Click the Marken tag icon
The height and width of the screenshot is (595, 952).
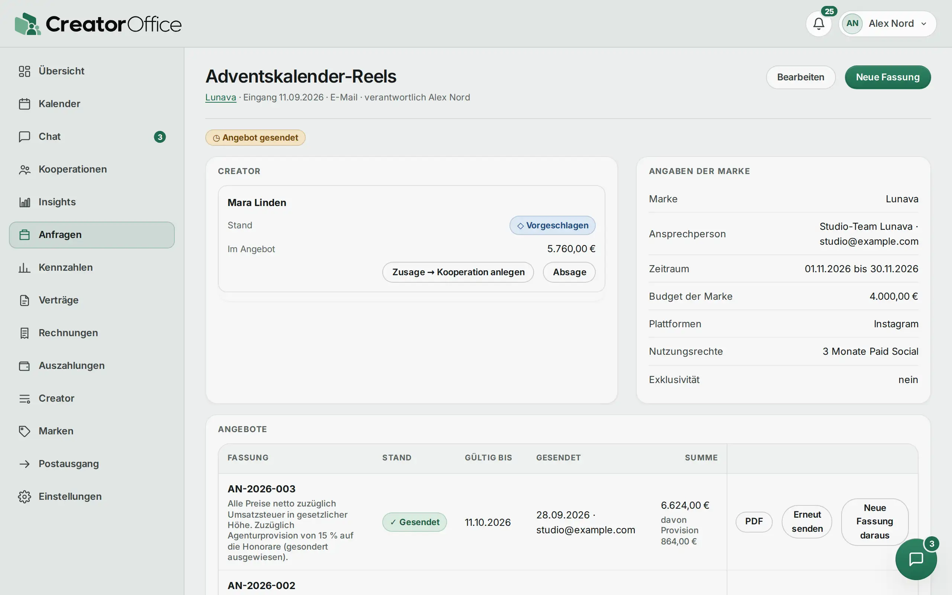point(25,431)
